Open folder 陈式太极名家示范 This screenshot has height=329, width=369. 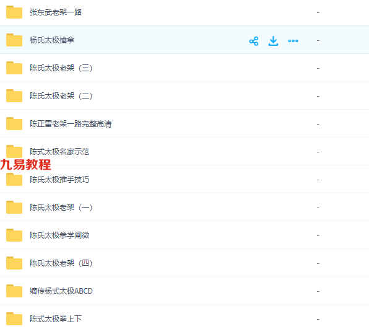click(59, 152)
